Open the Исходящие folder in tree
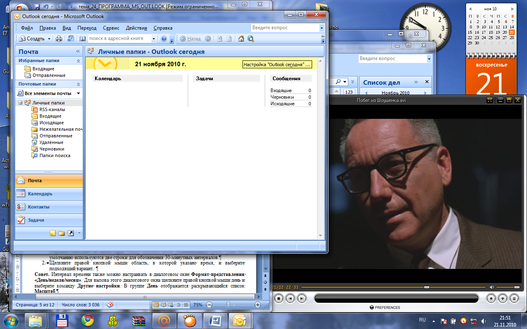Viewport: 527px width, 329px height. point(51,123)
